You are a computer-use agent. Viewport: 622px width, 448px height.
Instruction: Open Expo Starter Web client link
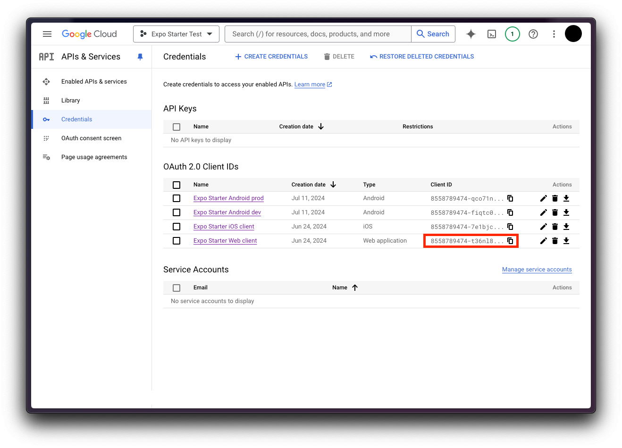point(225,241)
